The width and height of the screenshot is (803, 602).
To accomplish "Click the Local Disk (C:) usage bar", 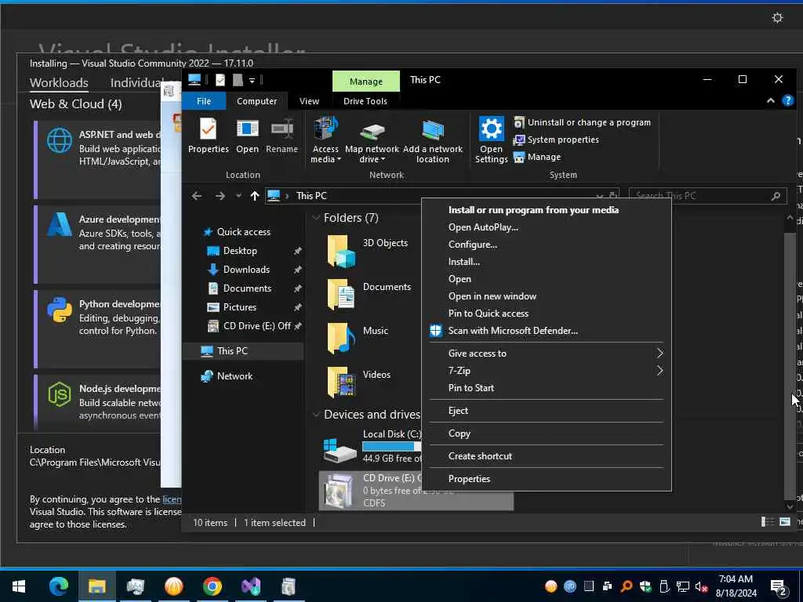I will tap(392, 446).
